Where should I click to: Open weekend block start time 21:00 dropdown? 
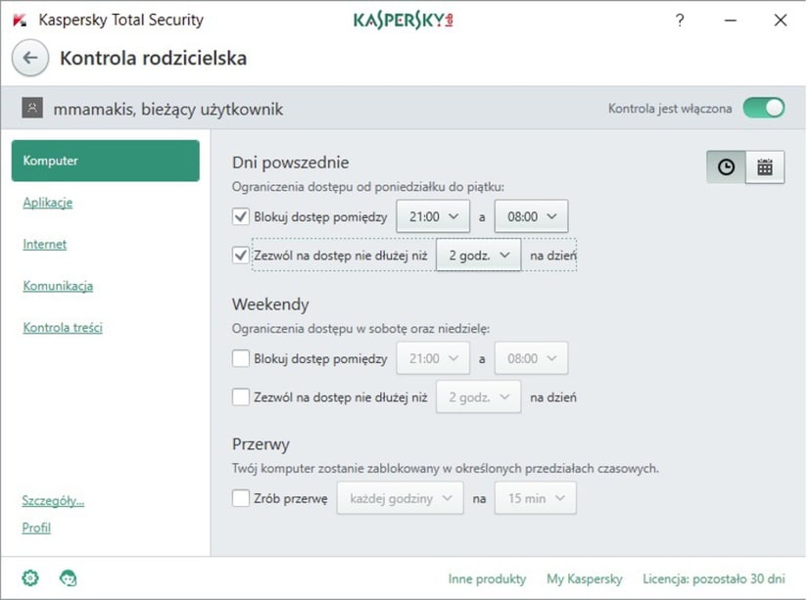(x=433, y=358)
